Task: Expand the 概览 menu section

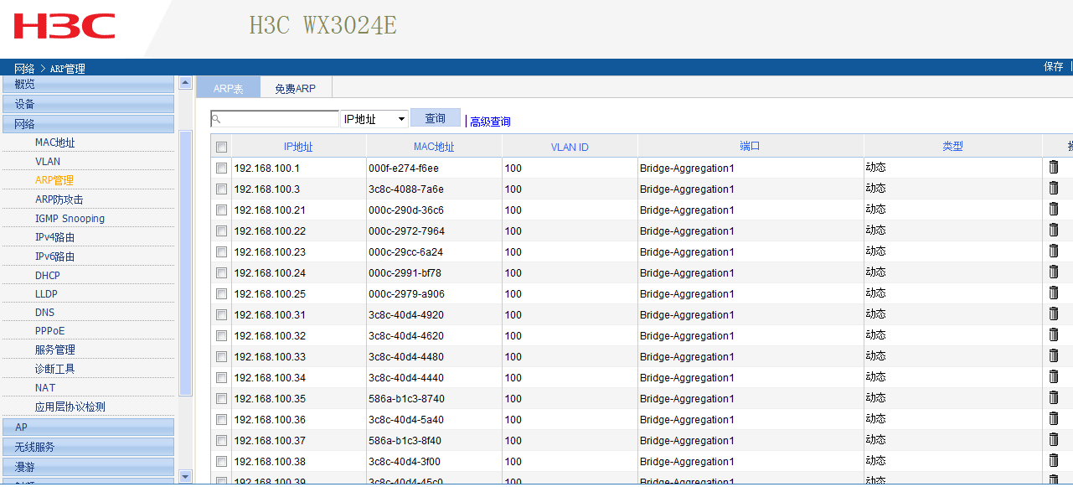Action: point(88,84)
